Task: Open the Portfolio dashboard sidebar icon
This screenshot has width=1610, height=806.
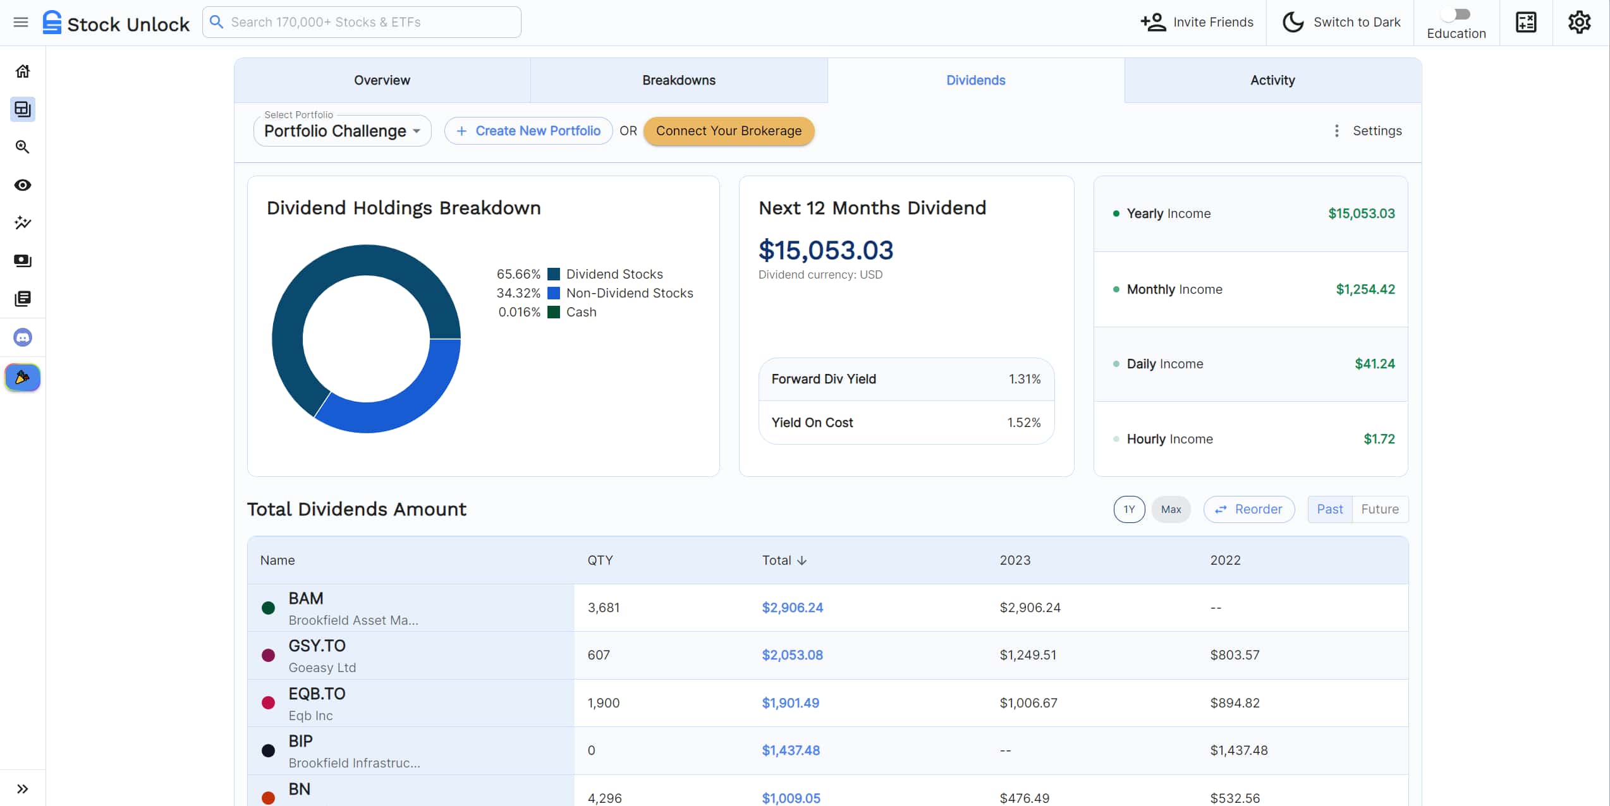Action: pyautogui.click(x=23, y=109)
